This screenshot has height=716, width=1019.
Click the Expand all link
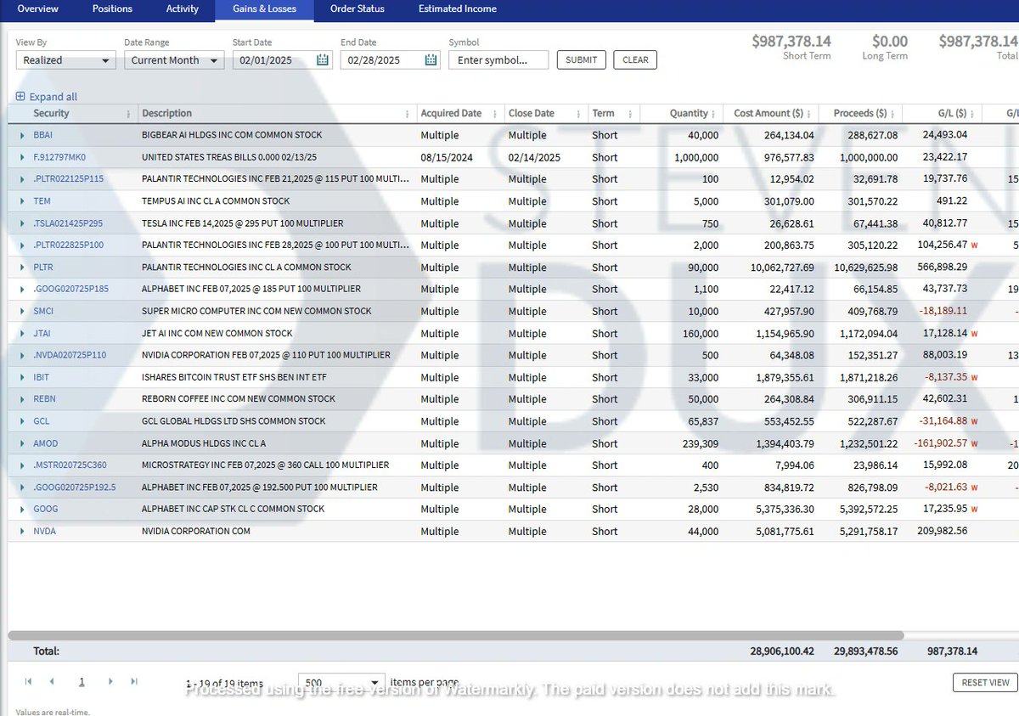click(x=53, y=97)
